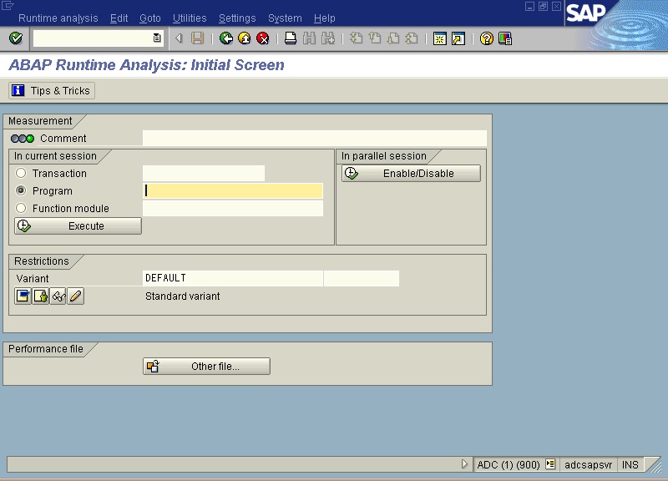Image resolution: width=668 pixels, height=481 pixels.
Task: Click the Enable/Disable parallel session button
Action: 413,173
